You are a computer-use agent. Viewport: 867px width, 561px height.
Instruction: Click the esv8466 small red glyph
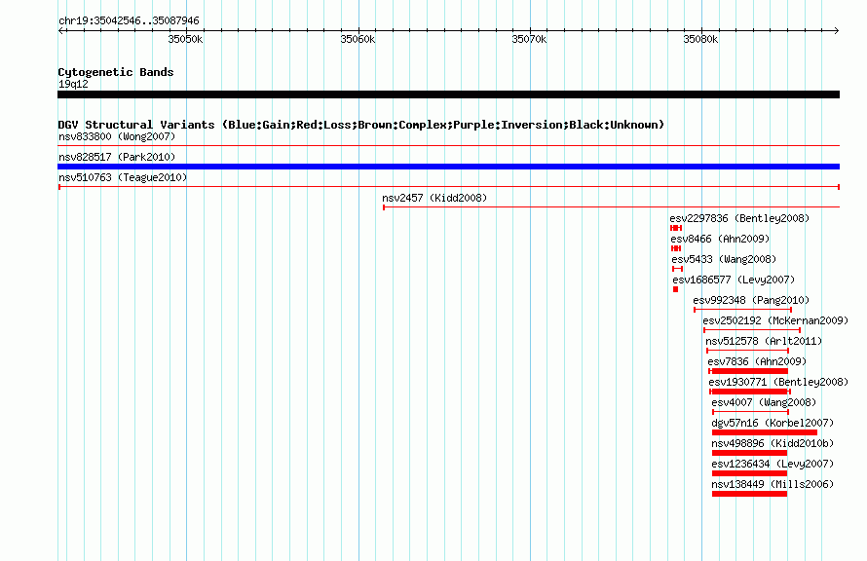tap(676, 248)
